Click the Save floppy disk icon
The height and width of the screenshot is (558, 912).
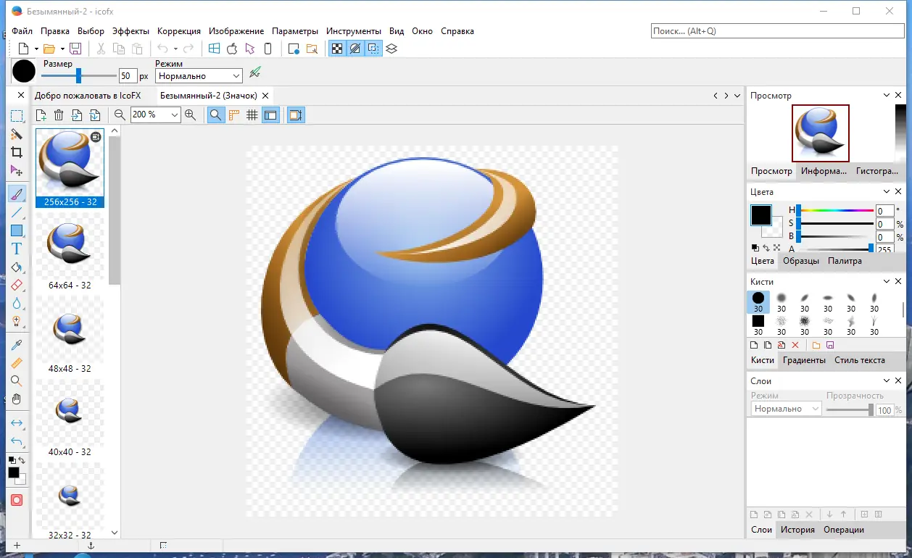point(75,49)
